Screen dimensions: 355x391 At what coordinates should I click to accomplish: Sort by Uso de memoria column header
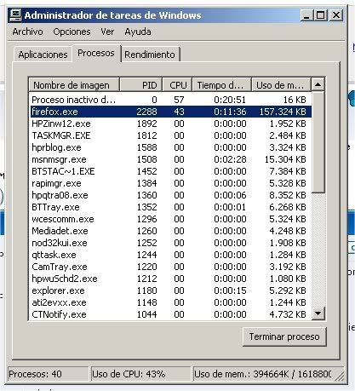click(x=281, y=85)
